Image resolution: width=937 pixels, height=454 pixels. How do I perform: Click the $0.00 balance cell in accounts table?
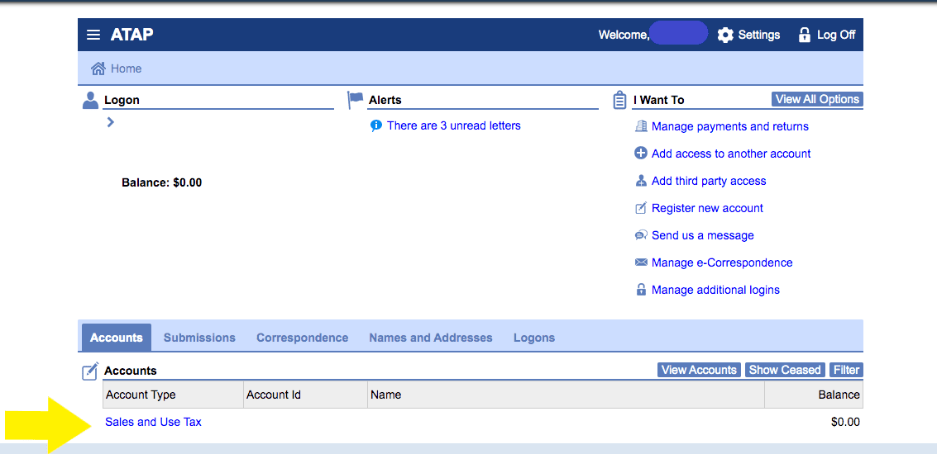[x=845, y=422]
